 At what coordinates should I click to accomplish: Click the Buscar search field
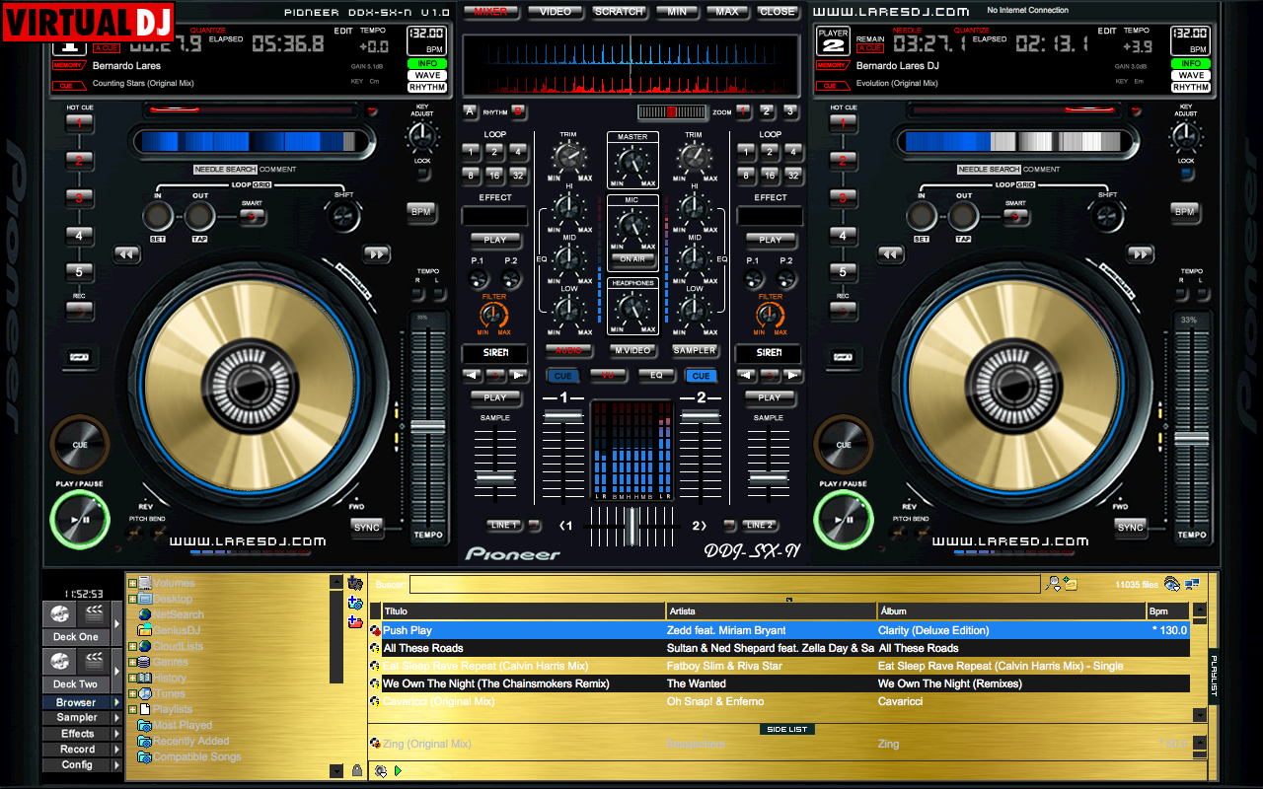pos(724,584)
